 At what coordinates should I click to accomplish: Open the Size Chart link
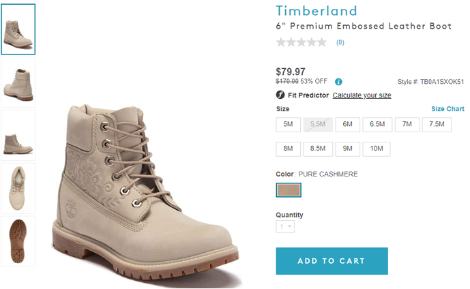coord(447,109)
